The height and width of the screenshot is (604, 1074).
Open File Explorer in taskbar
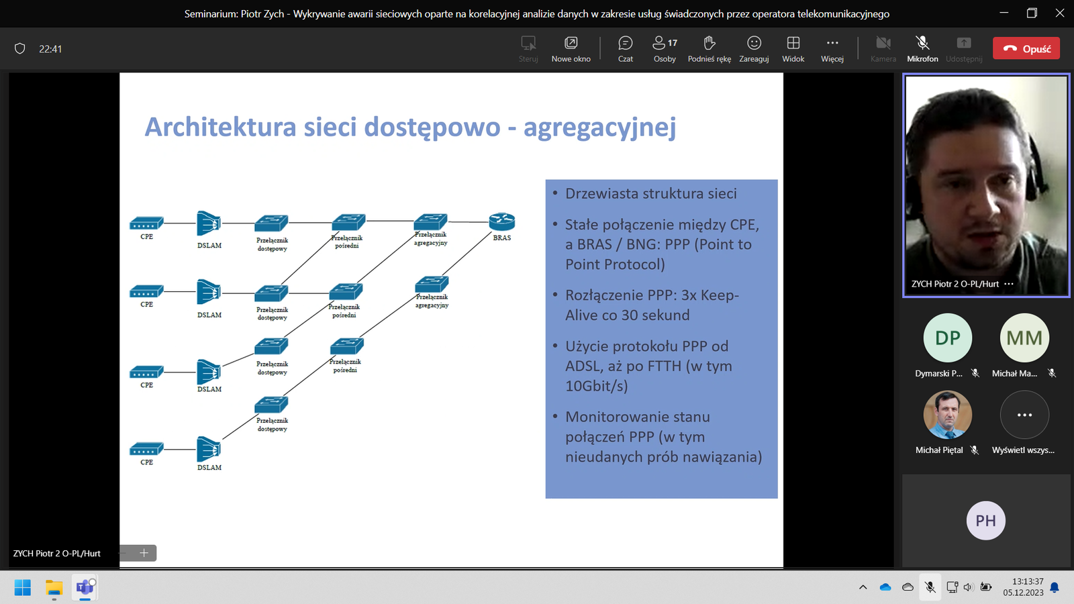pyautogui.click(x=54, y=588)
